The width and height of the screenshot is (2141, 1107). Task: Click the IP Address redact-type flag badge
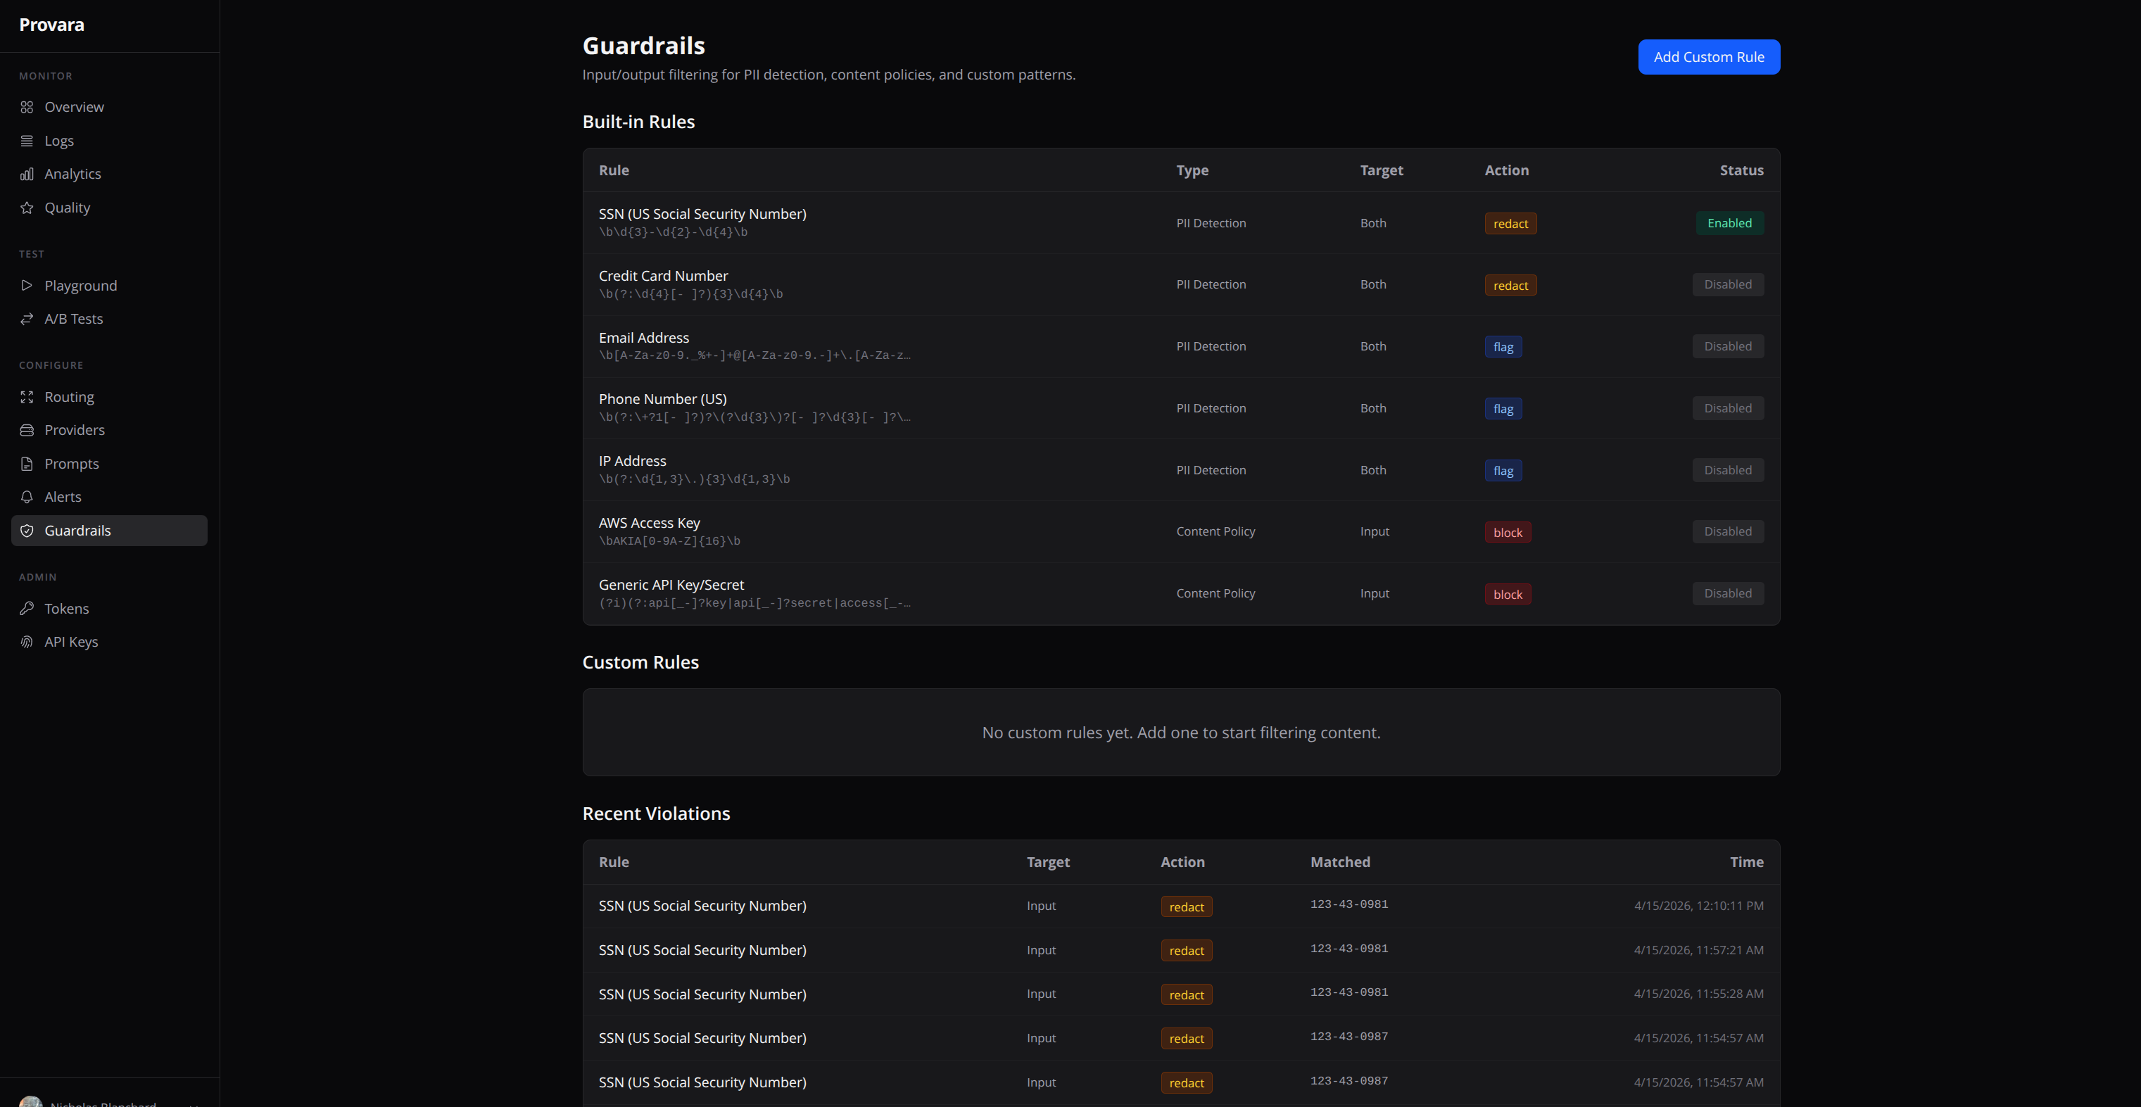(x=1503, y=470)
